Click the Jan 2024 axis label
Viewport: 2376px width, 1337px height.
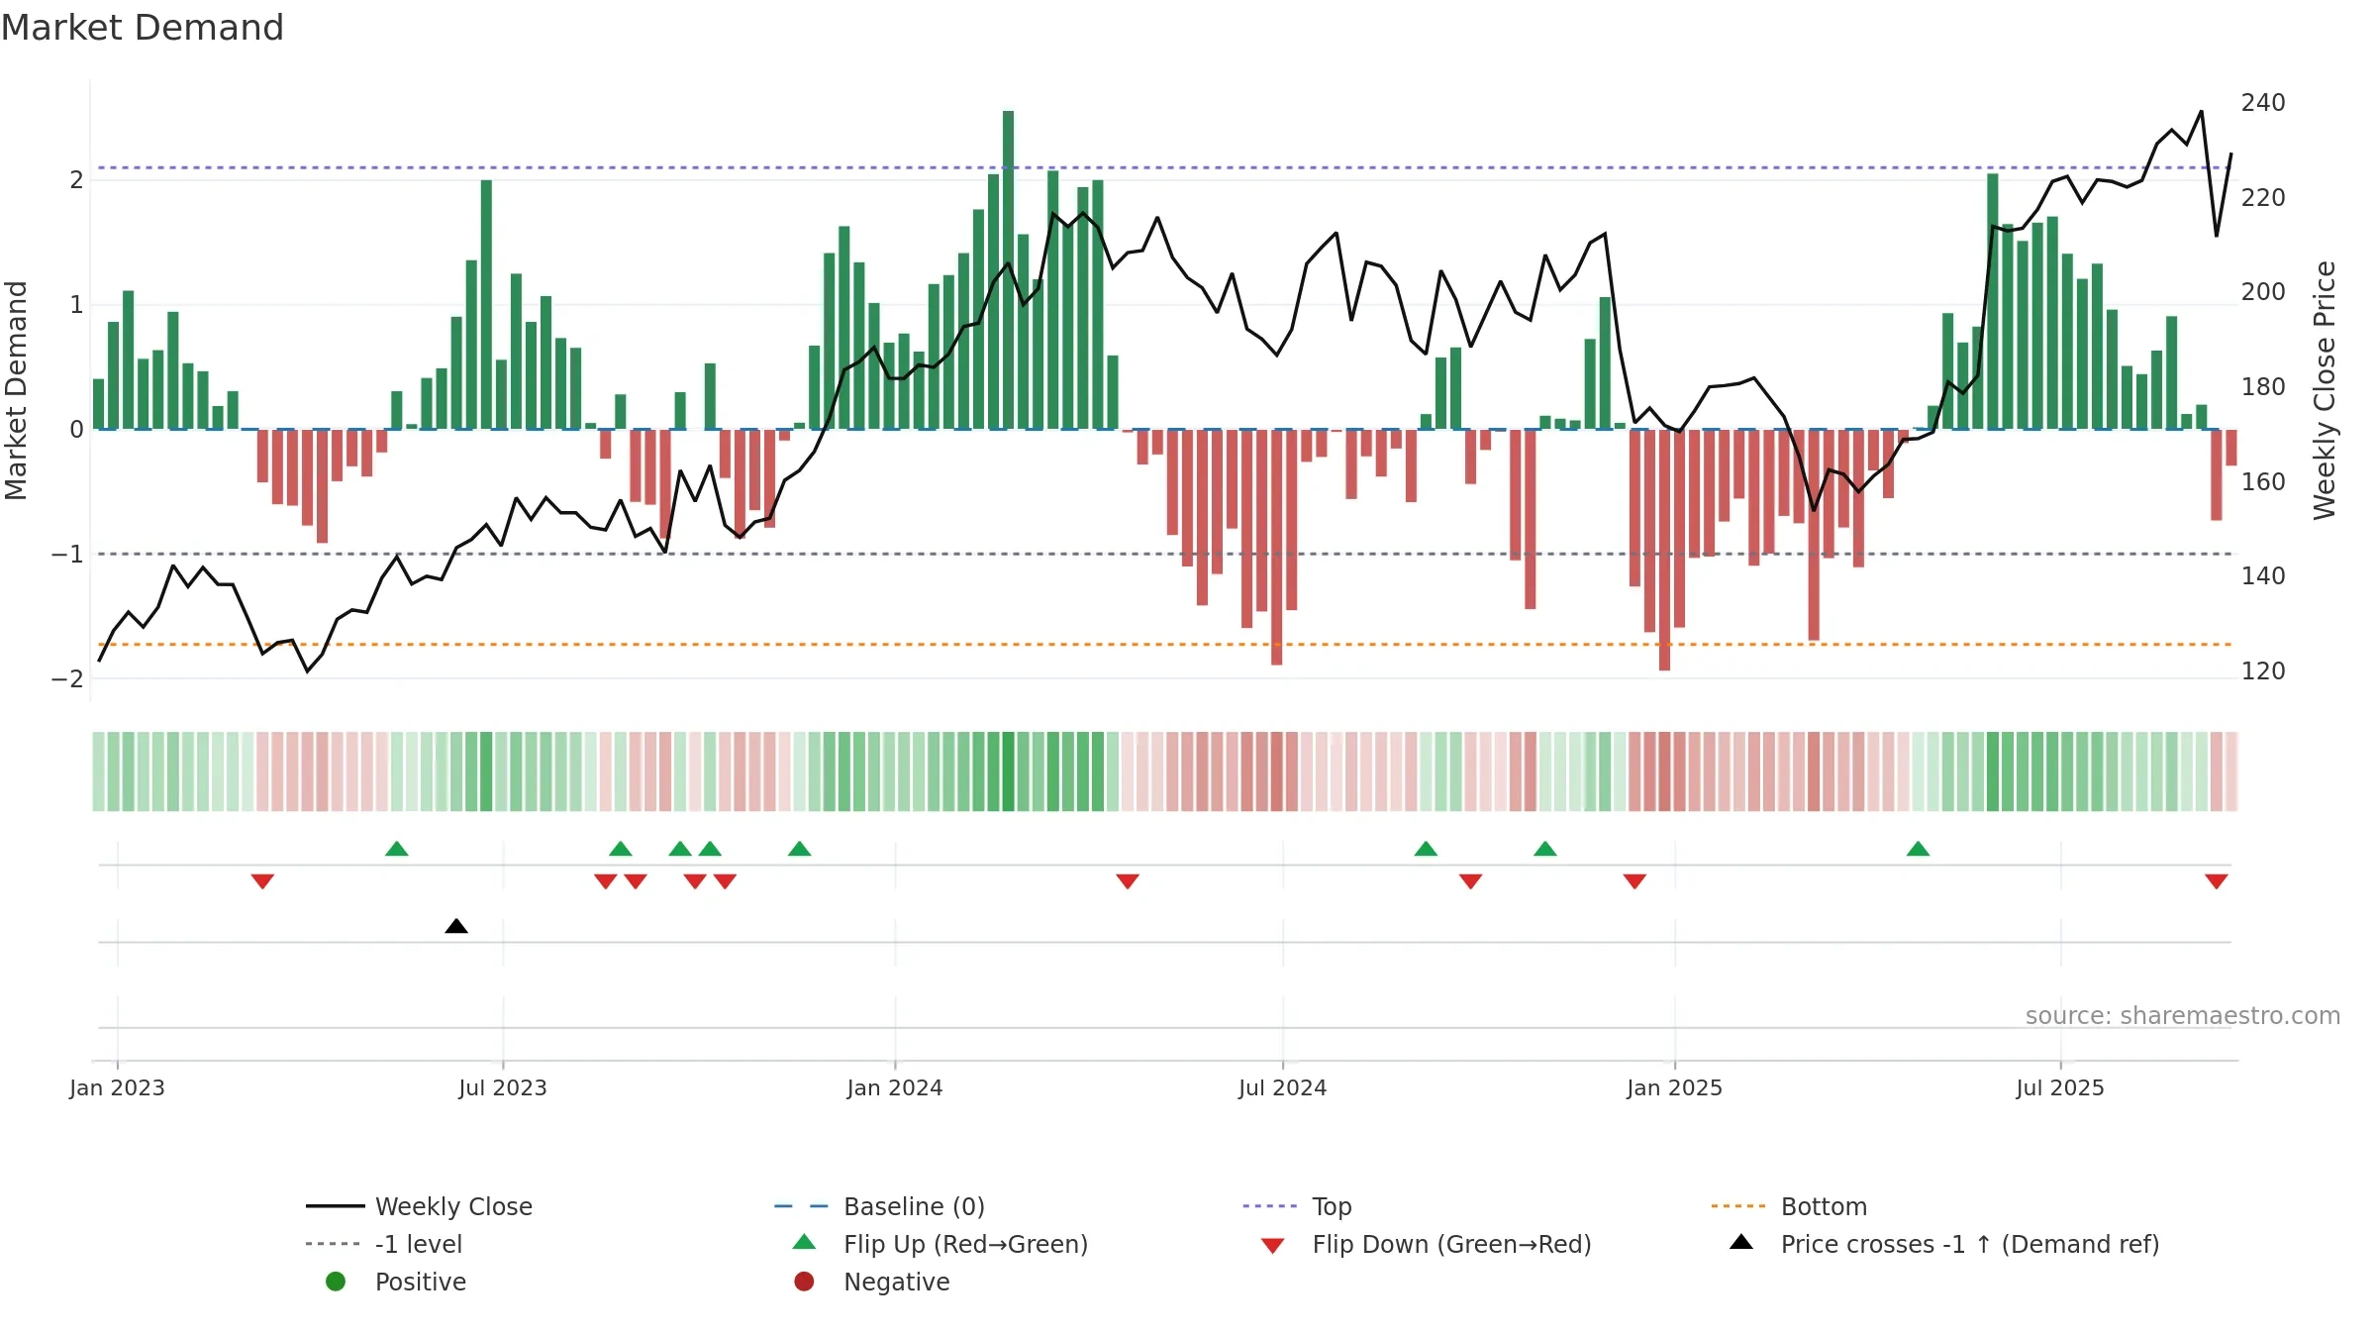point(895,1087)
